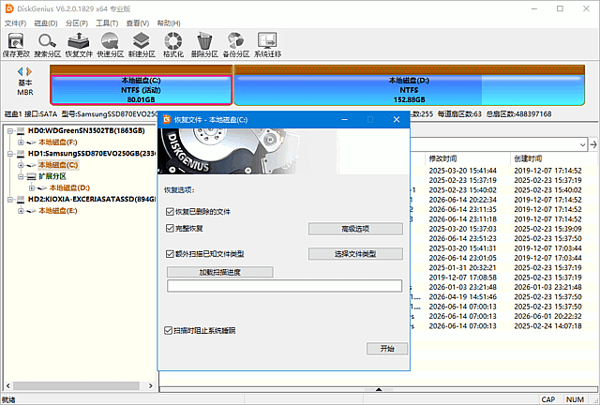Expand 本地磁盘(D:) tree node
The width and height of the screenshot is (600, 405).
pyautogui.click(x=32, y=187)
